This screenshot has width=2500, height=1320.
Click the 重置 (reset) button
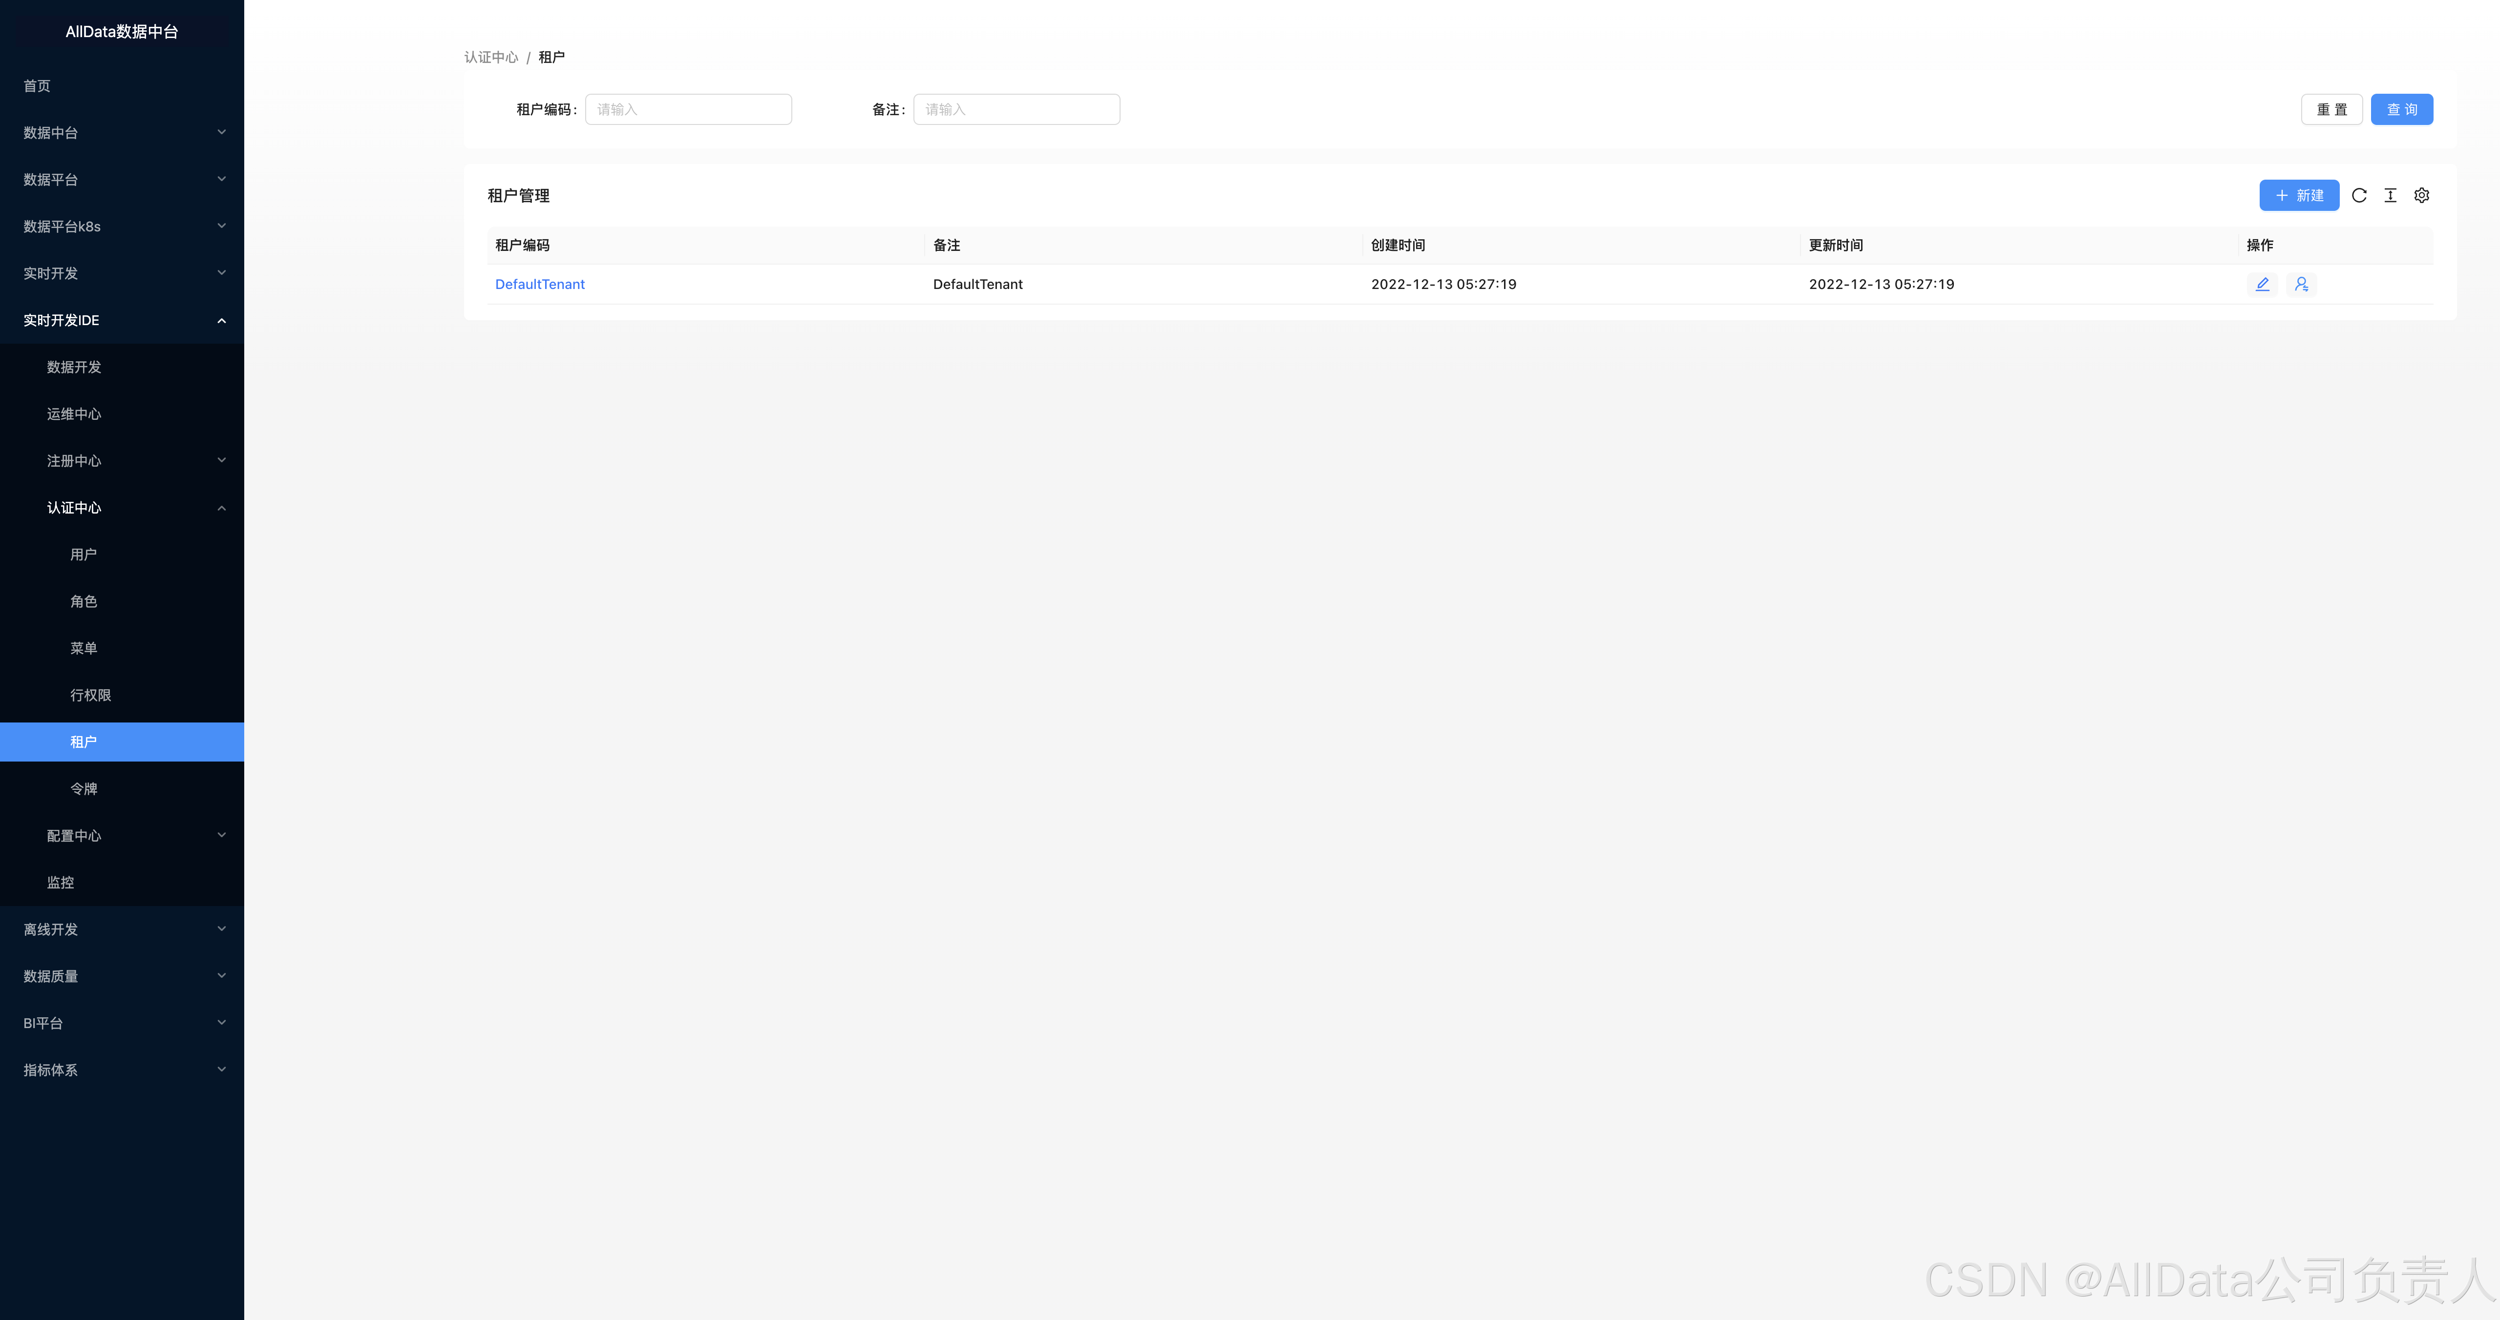click(x=2331, y=110)
